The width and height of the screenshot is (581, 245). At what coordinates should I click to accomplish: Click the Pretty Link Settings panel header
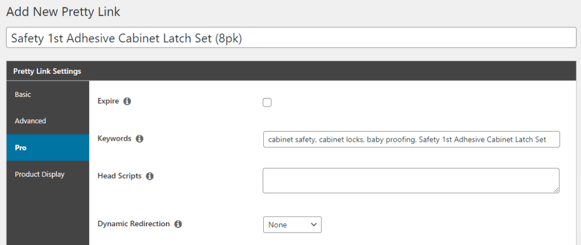tap(47, 71)
